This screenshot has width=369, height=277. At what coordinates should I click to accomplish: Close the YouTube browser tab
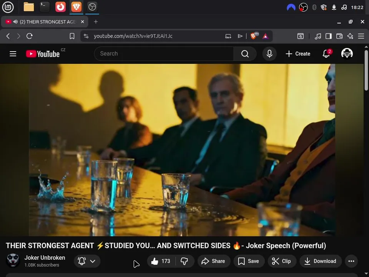click(83, 22)
